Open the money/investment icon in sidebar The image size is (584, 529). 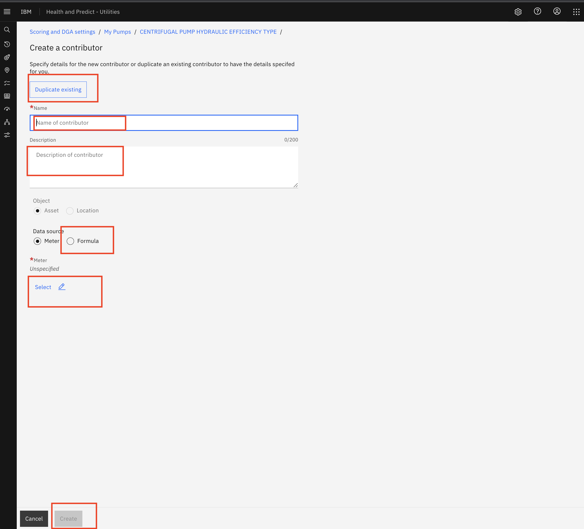7,96
